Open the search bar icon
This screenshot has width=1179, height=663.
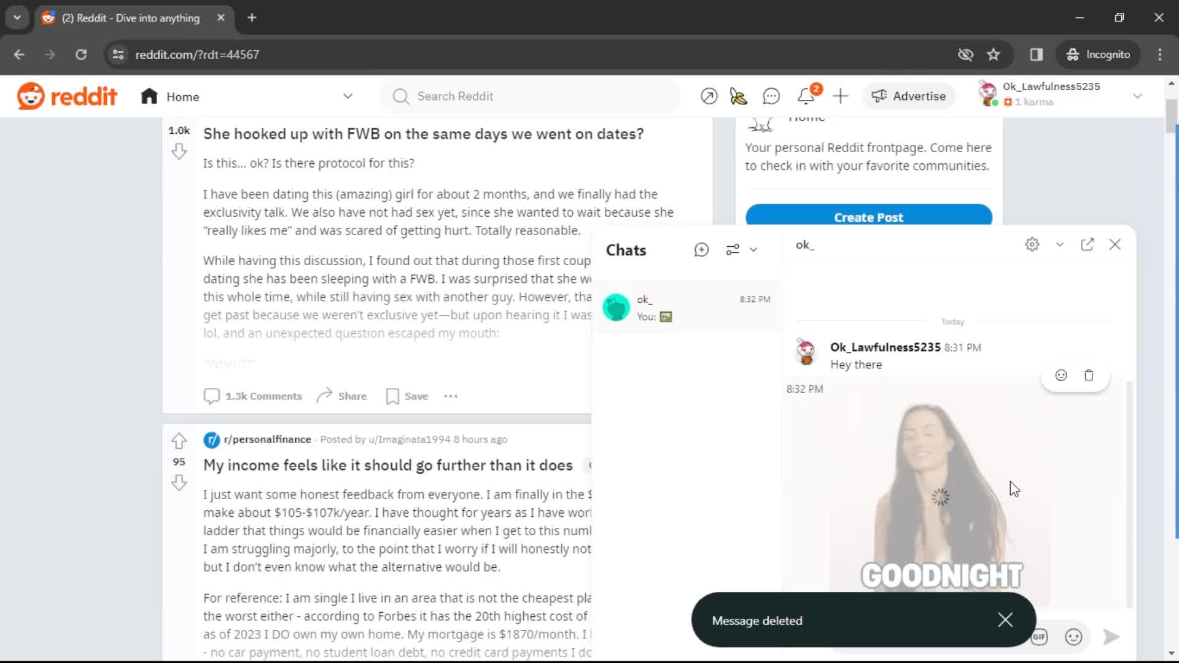click(x=400, y=96)
